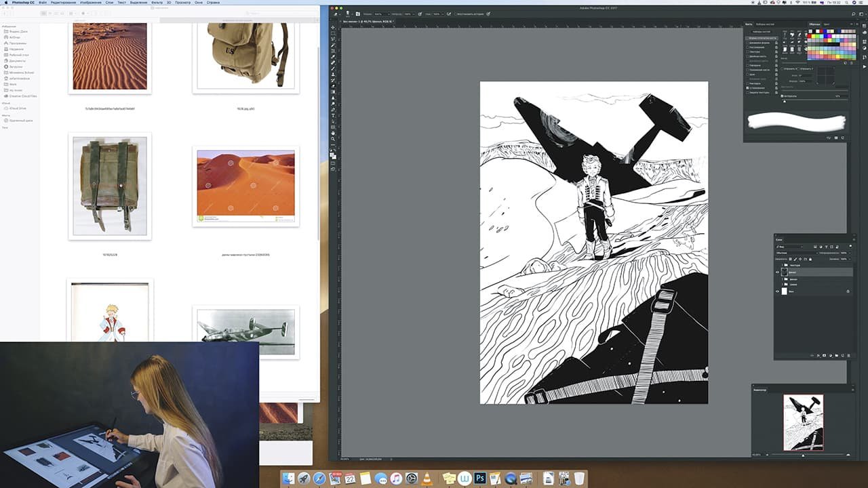Click lock transparent pixels icon
This screenshot has width=868, height=488.
(x=791, y=259)
